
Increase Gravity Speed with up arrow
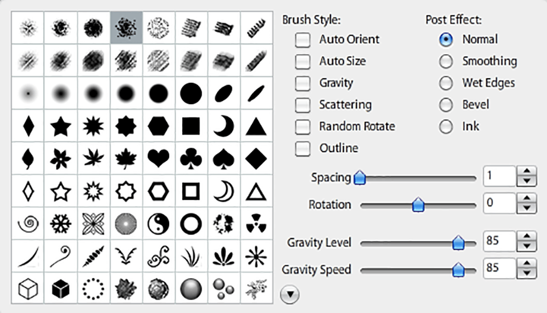click(x=526, y=263)
